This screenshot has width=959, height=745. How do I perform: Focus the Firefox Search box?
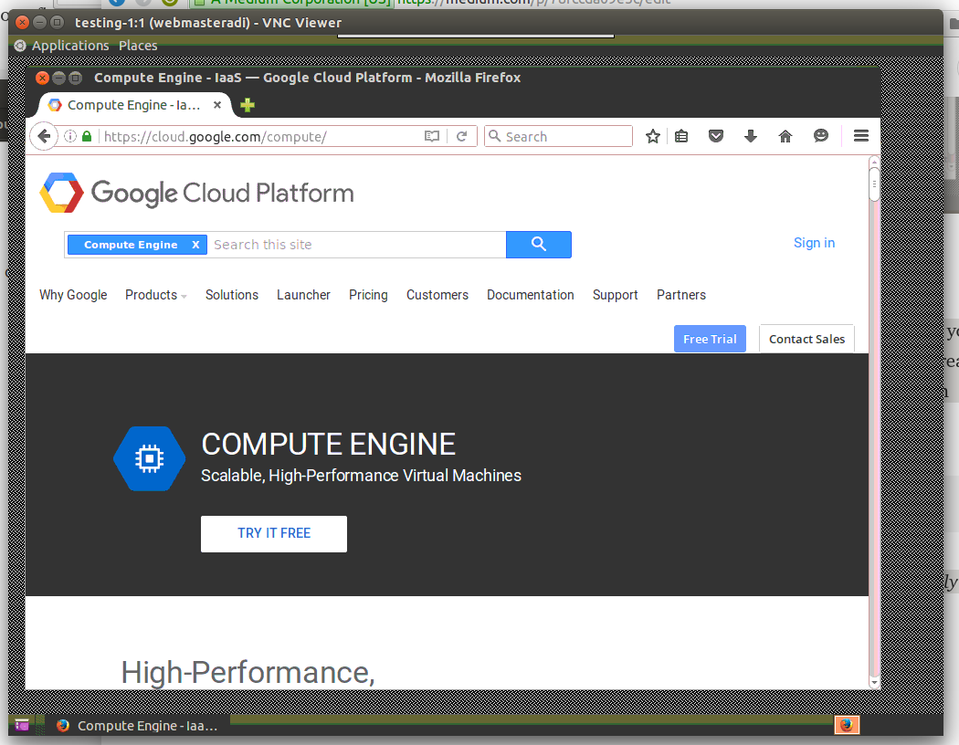tap(558, 136)
